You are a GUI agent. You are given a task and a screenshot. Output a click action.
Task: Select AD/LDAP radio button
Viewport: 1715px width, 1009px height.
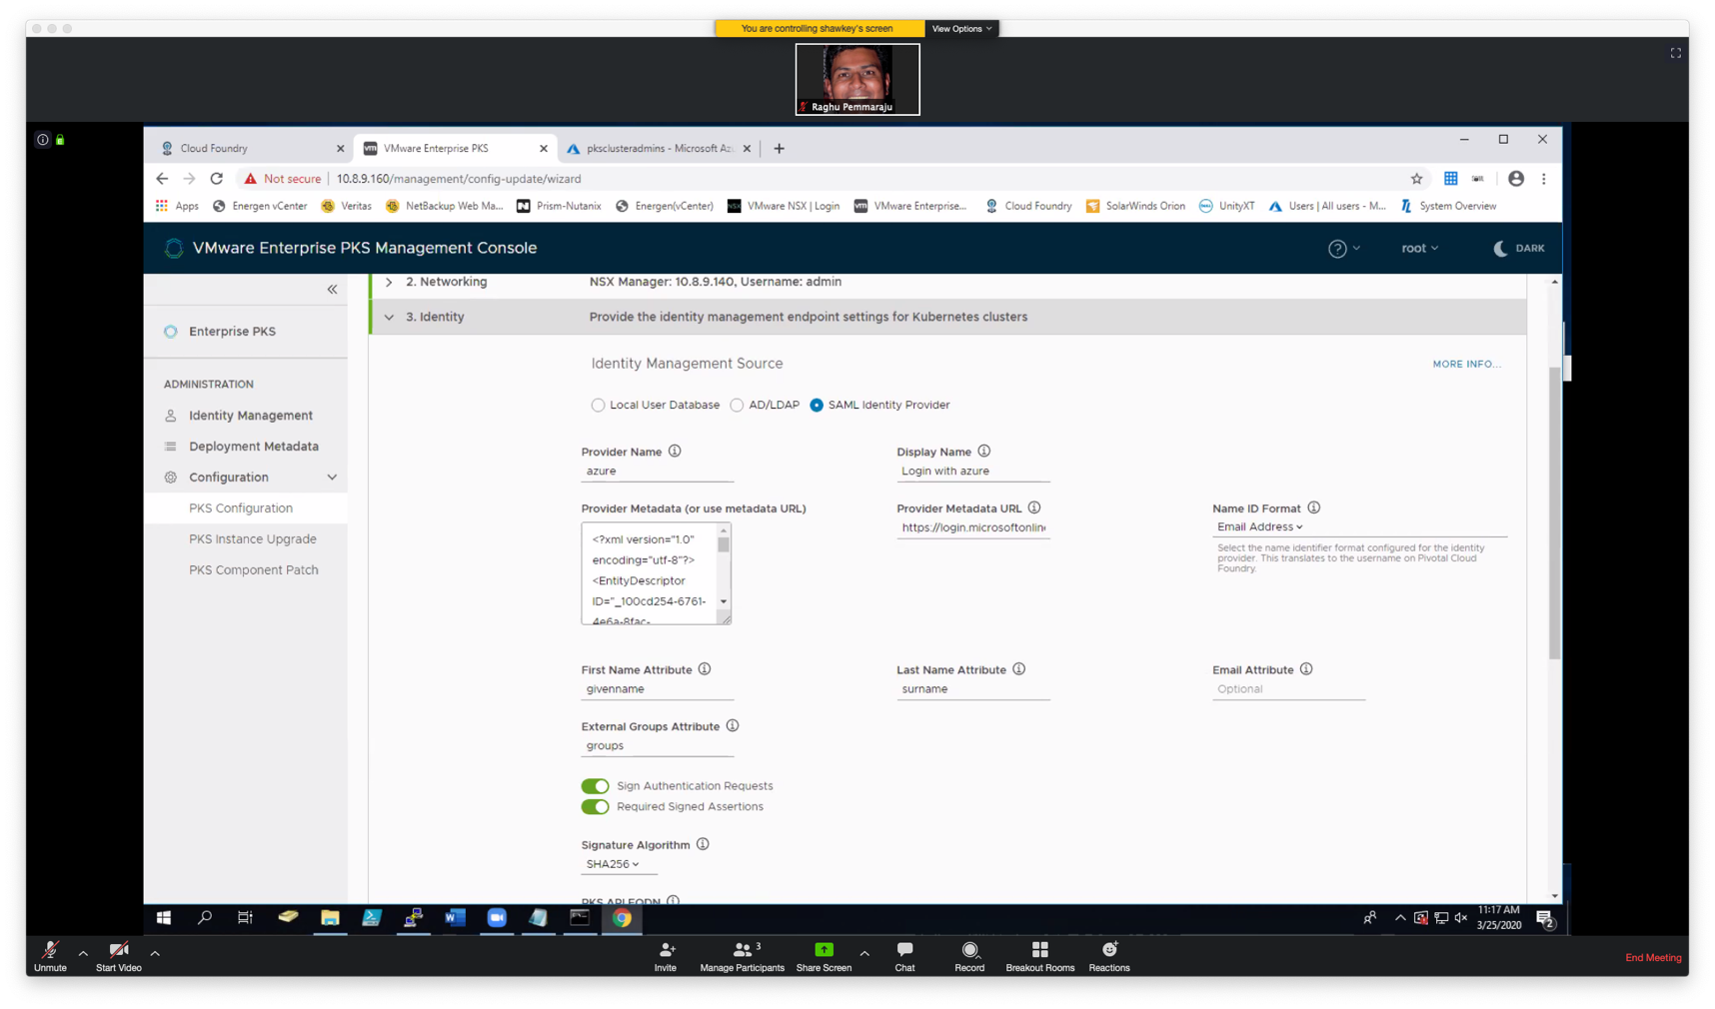[x=737, y=406]
